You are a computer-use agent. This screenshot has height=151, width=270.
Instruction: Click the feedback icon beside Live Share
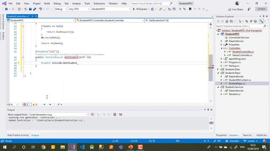pyautogui.click(x=249, y=9)
